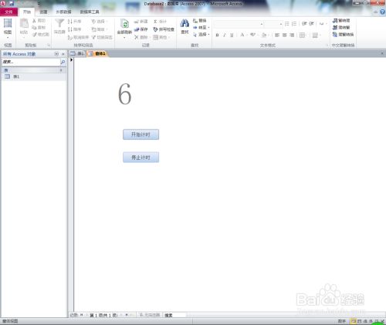Open the font name combo box
Screen dimensions: 386x325
(239, 24)
